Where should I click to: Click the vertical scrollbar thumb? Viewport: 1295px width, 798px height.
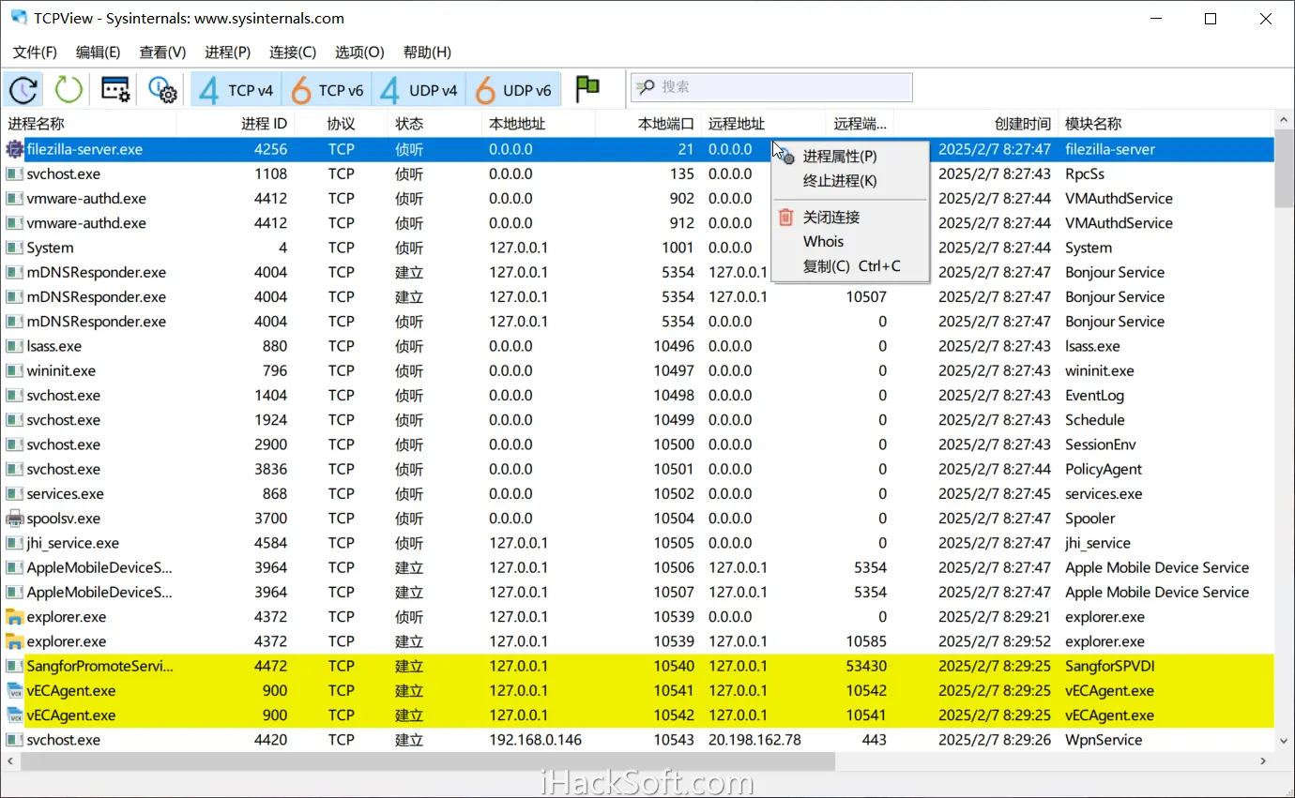1284,170
